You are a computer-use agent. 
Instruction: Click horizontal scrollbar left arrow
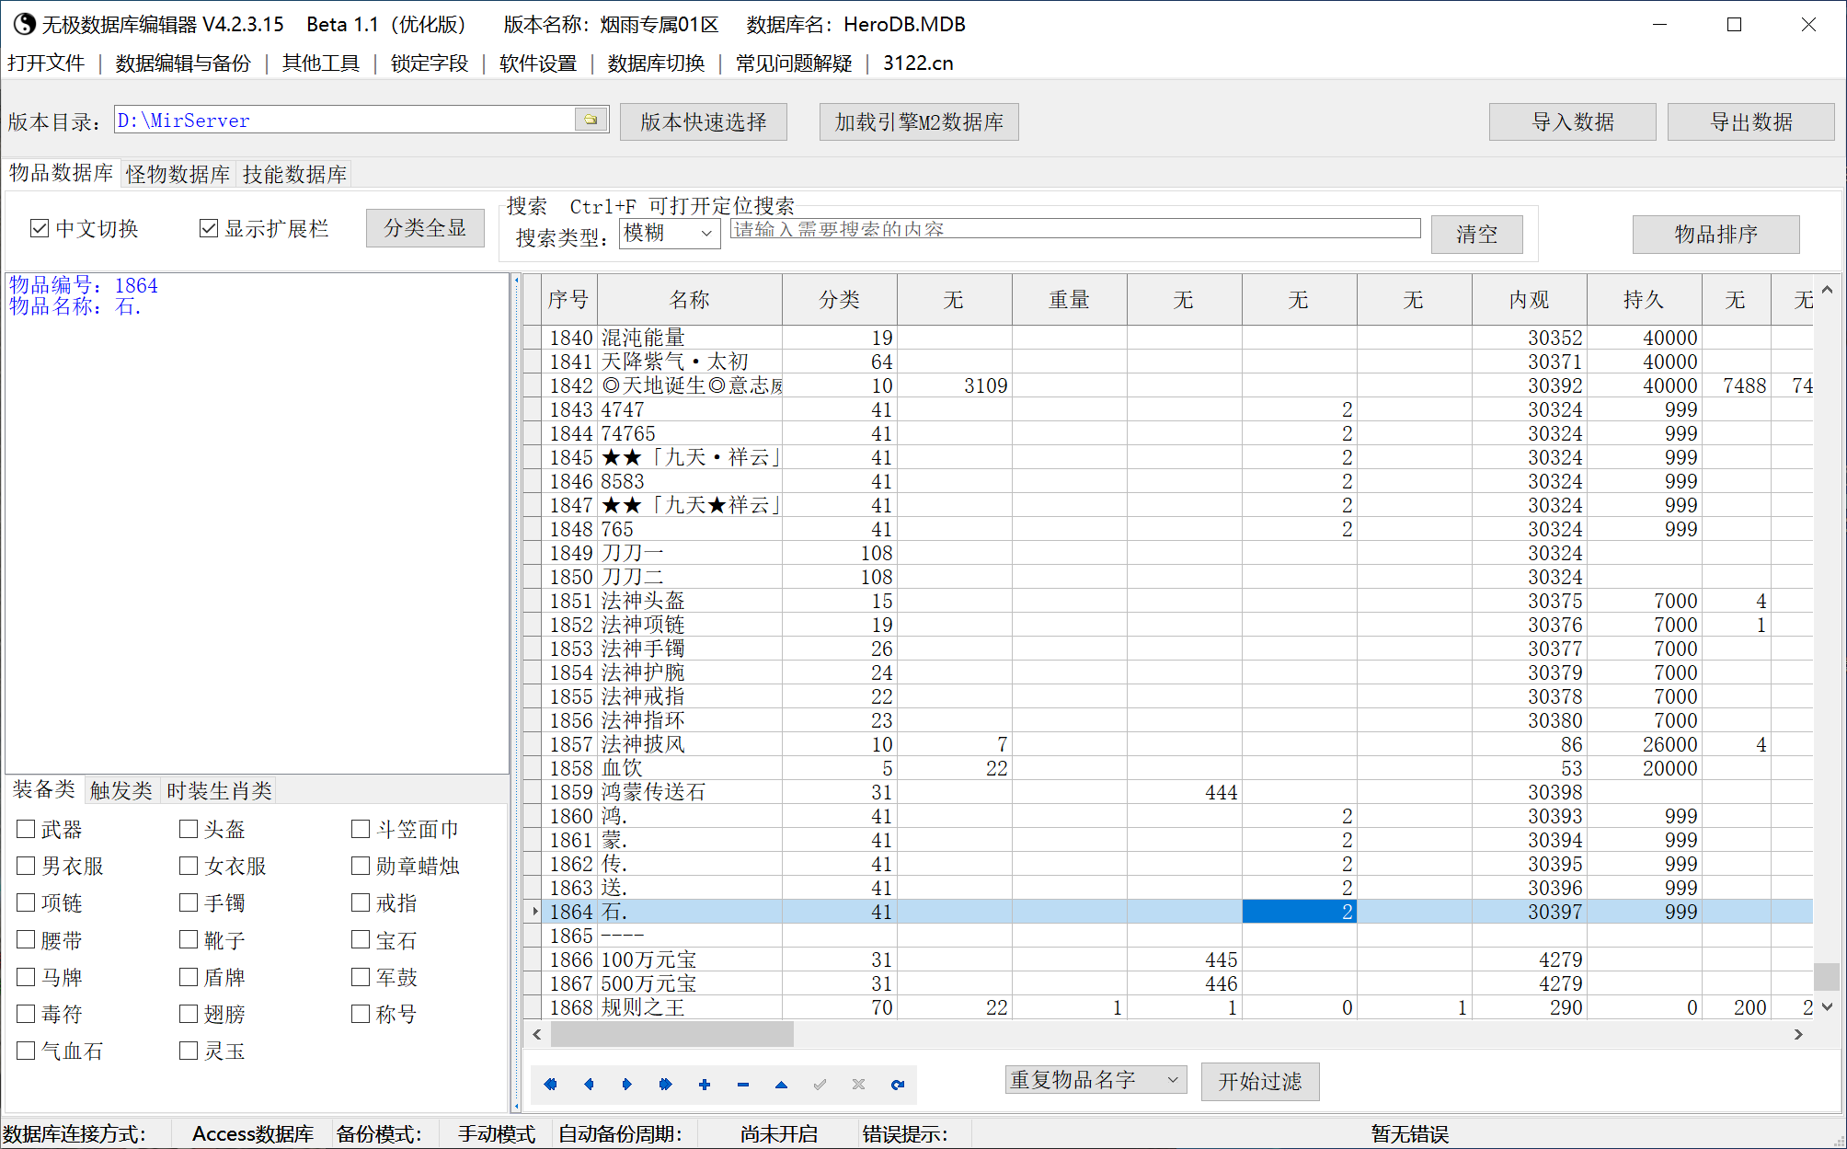click(x=537, y=1034)
